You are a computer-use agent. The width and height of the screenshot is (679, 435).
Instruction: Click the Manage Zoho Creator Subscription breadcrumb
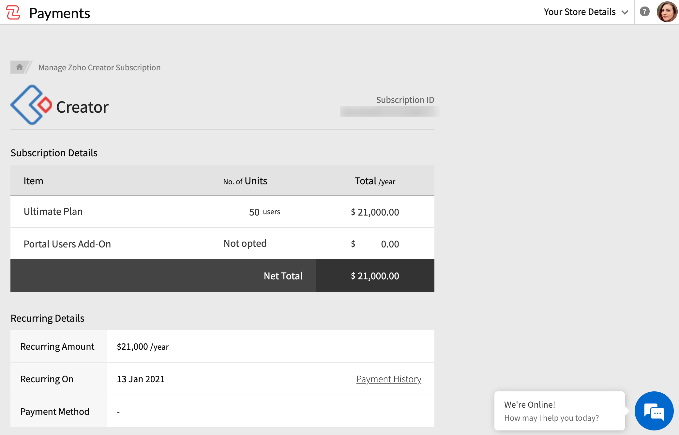tap(99, 67)
